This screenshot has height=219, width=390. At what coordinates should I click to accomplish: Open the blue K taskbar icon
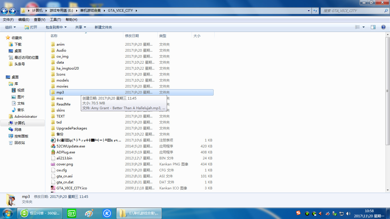click(x=107, y=213)
